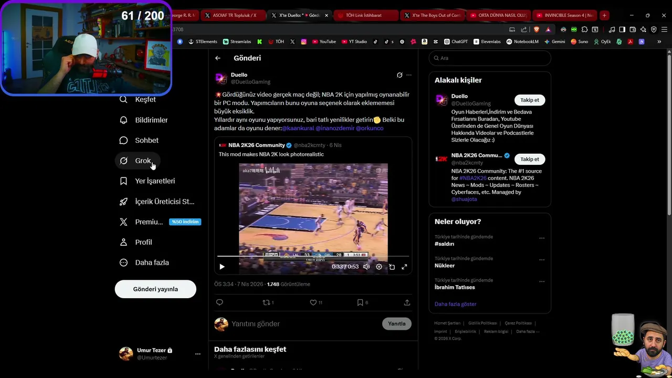
Task: Click the reply speech bubble icon
Action: pyautogui.click(x=219, y=302)
